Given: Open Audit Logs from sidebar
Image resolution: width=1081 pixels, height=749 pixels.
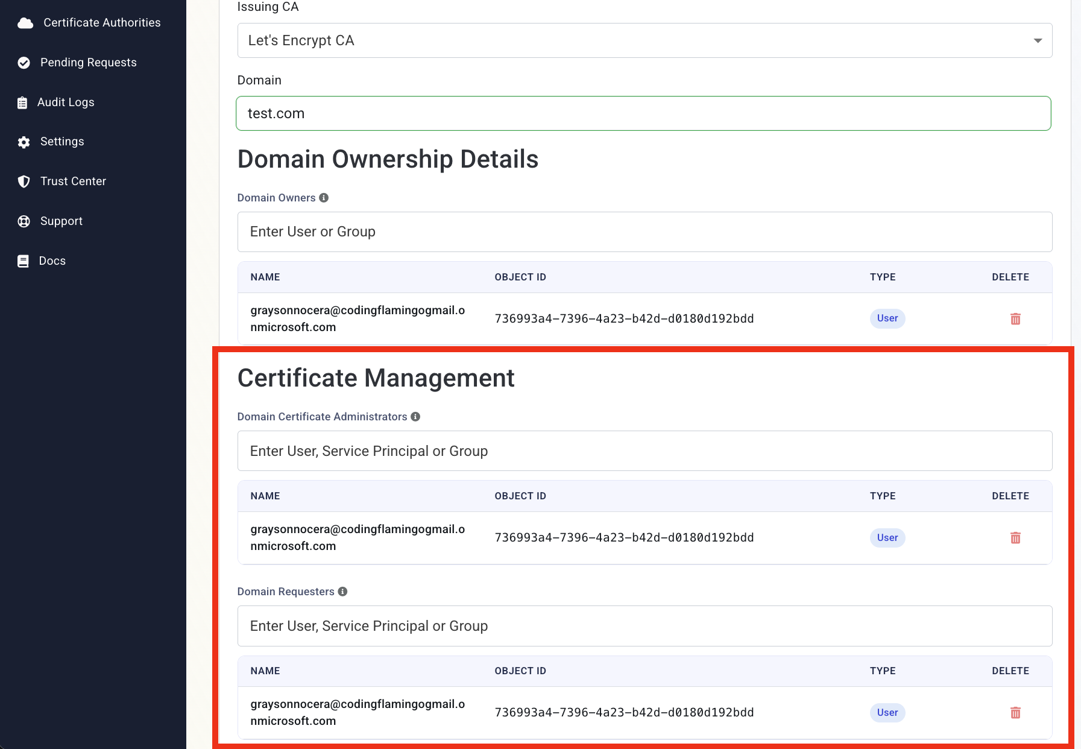Looking at the screenshot, I should [x=66, y=103].
